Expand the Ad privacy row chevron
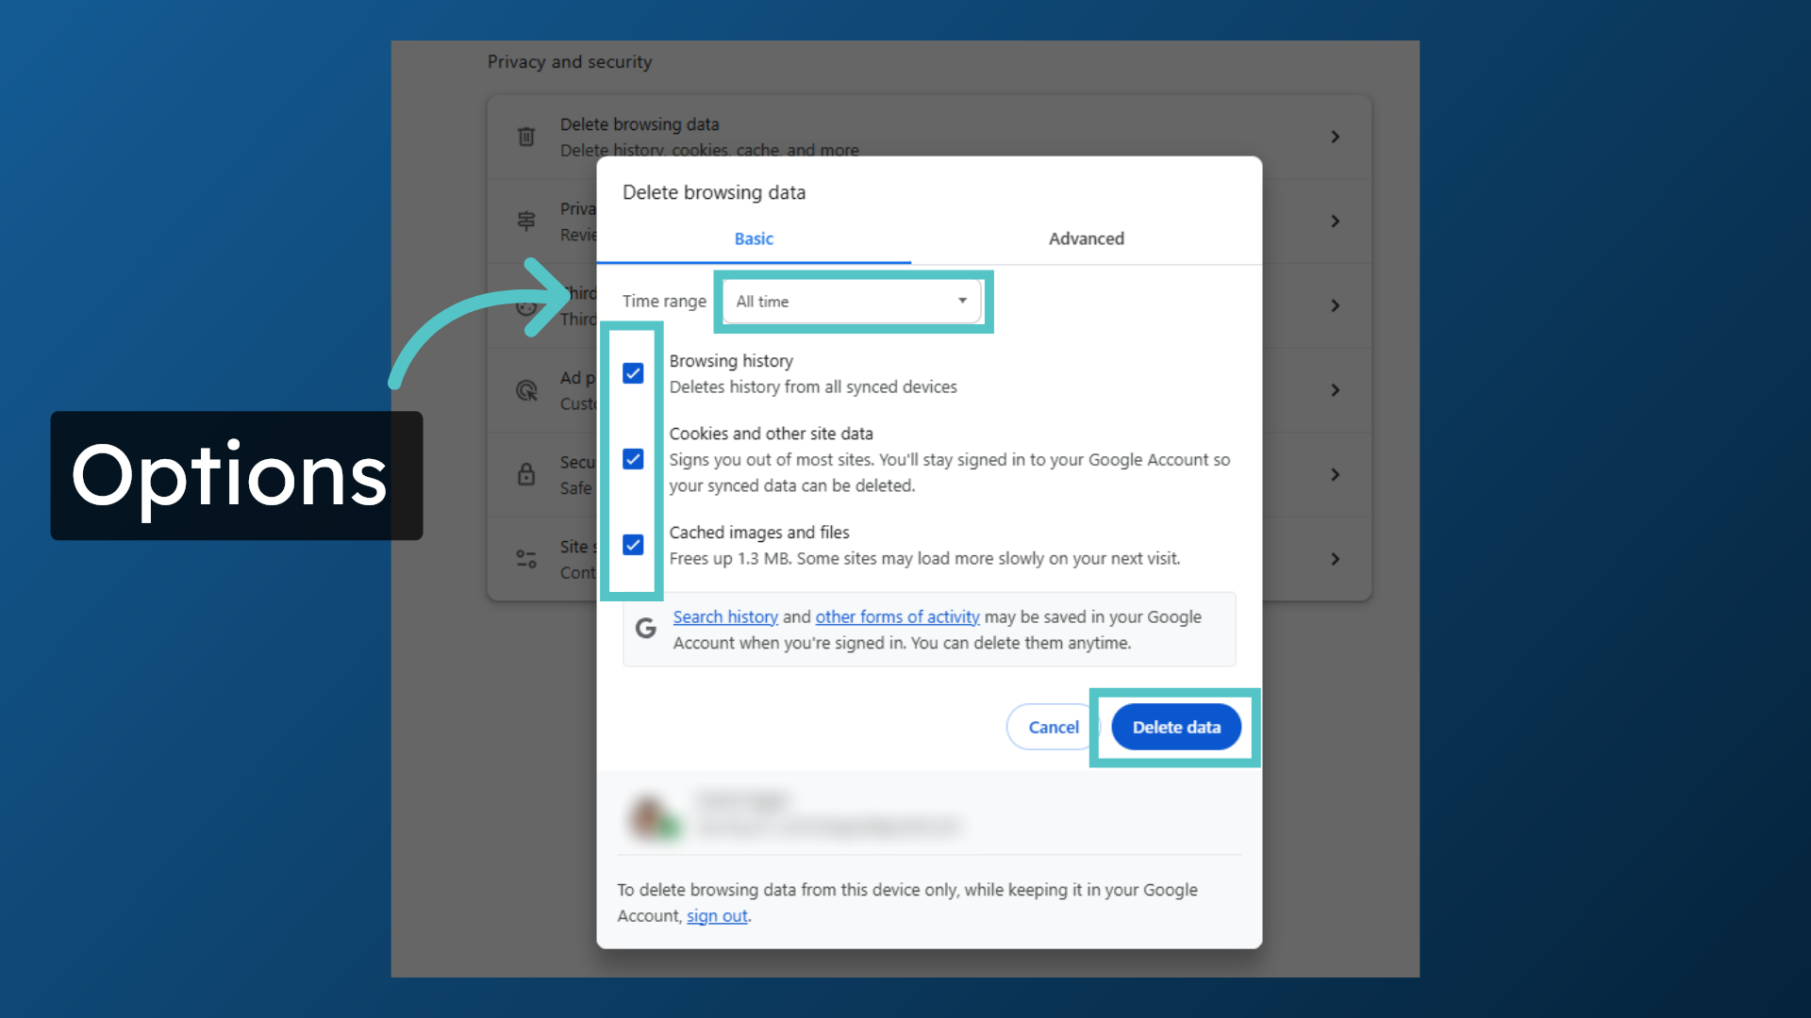 pyautogui.click(x=1335, y=390)
